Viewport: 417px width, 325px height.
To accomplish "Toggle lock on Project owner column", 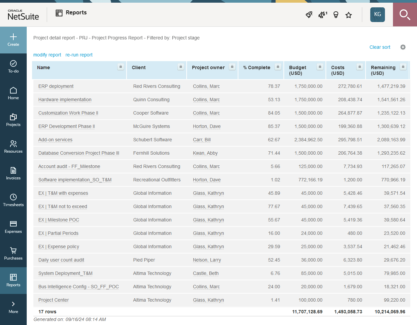I will [x=232, y=67].
